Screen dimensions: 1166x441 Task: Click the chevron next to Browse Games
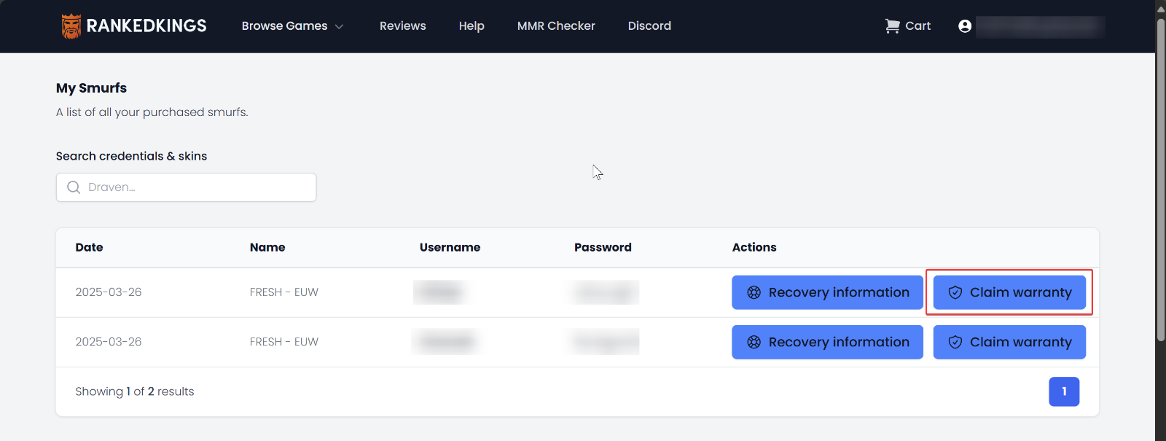click(339, 27)
